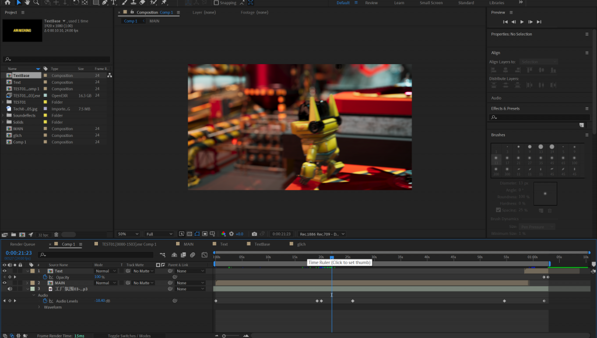Mute audio of layer 3
Image resolution: width=597 pixels, height=338 pixels.
(10, 289)
